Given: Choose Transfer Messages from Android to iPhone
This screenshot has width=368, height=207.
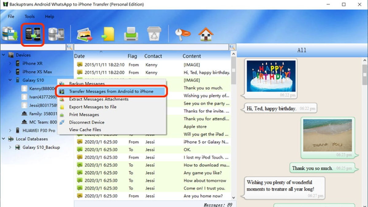Looking at the screenshot, I should [x=111, y=91].
